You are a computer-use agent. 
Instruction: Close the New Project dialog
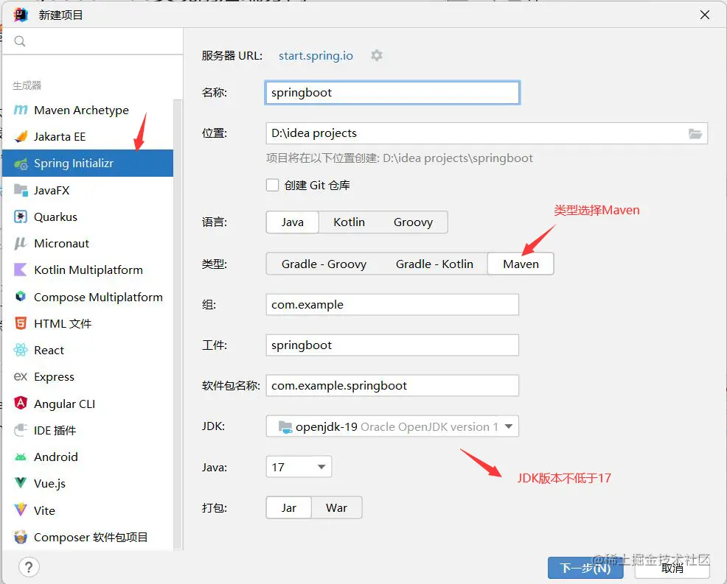click(x=705, y=15)
